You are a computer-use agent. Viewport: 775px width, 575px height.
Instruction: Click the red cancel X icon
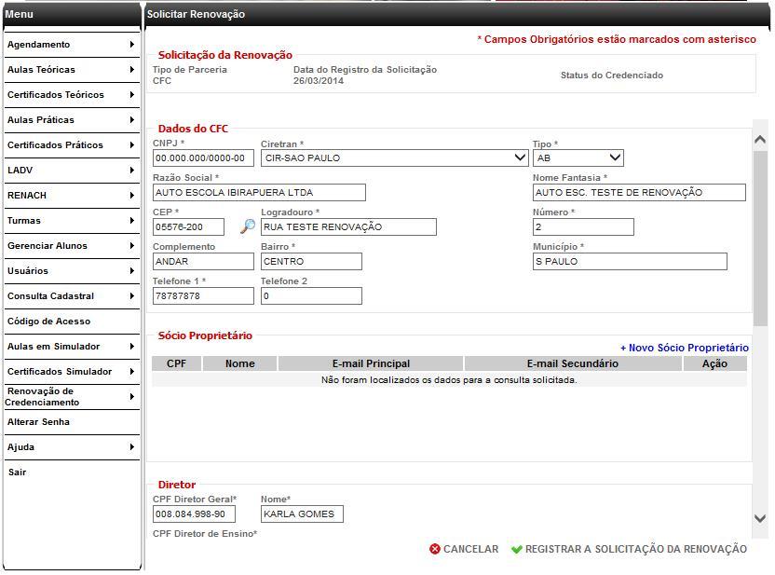tap(435, 549)
